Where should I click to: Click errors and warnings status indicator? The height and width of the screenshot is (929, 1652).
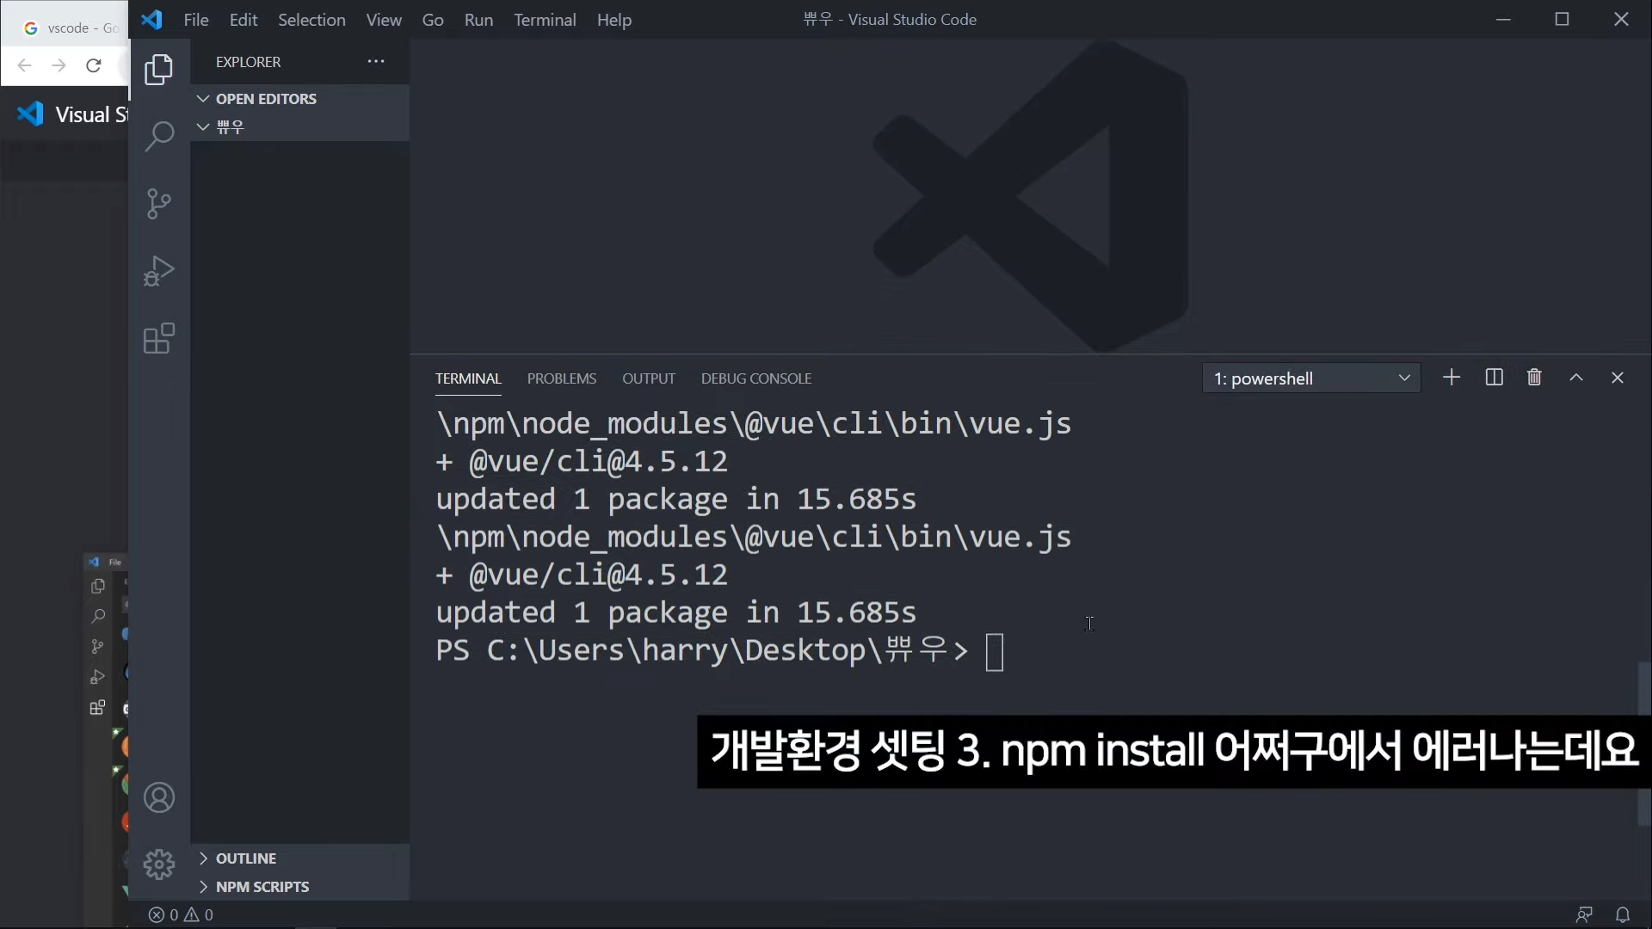pyautogui.click(x=181, y=914)
